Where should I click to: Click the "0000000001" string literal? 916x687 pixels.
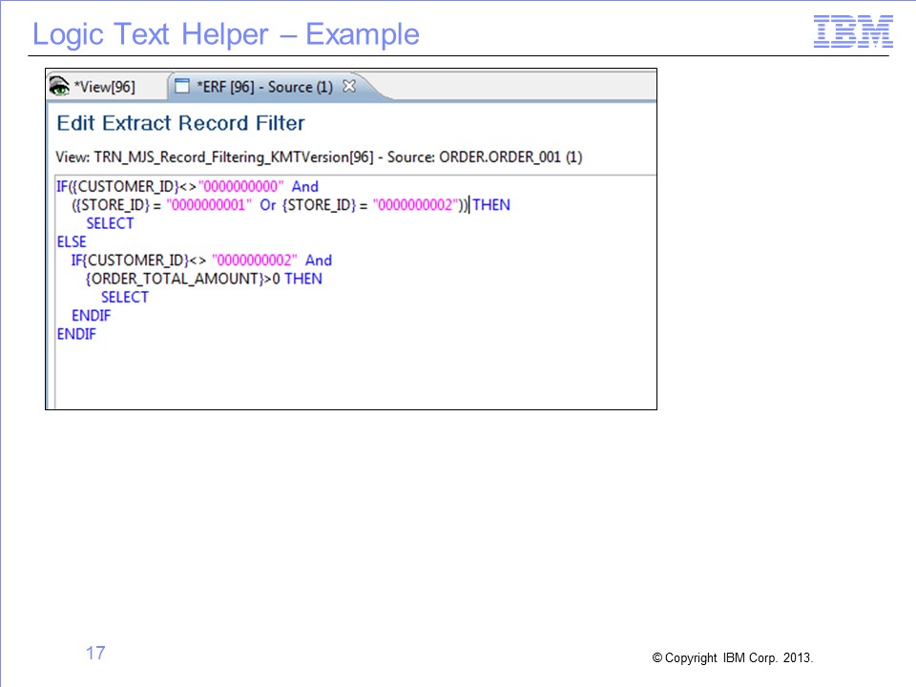(x=209, y=205)
